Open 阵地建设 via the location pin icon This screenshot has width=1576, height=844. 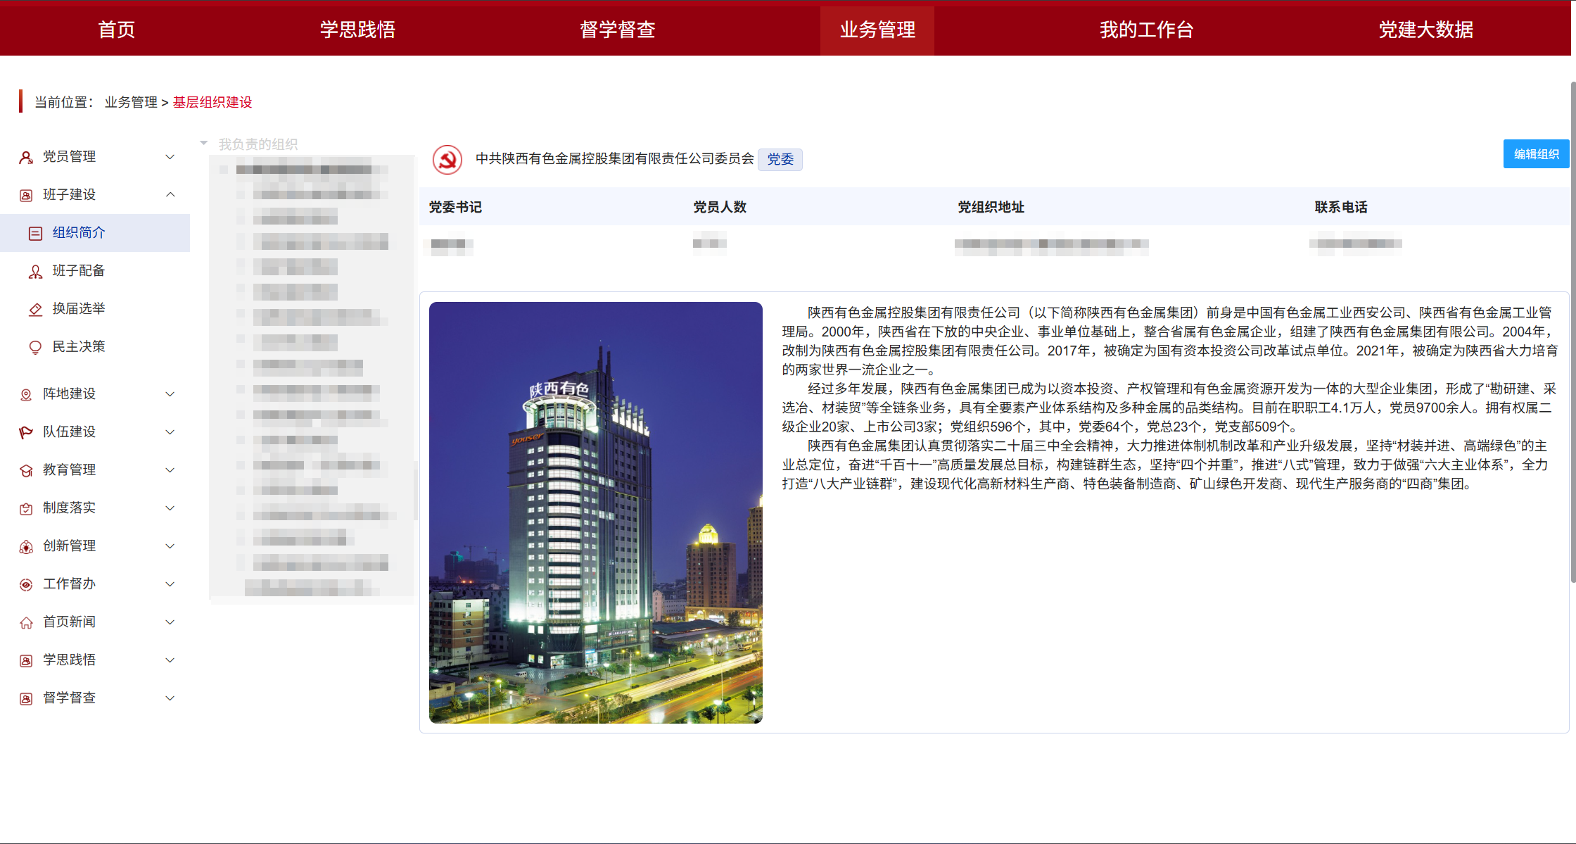[x=26, y=393]
